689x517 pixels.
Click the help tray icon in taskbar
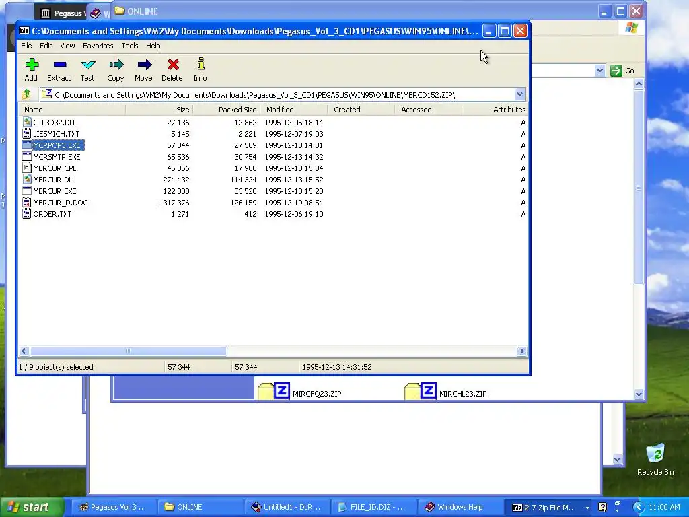(x=602, y=507)
